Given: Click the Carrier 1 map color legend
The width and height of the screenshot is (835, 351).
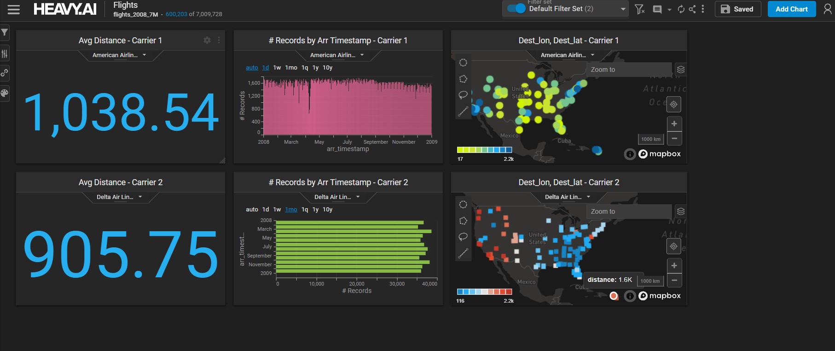Looking at the screenshot, I should (484, 150).
